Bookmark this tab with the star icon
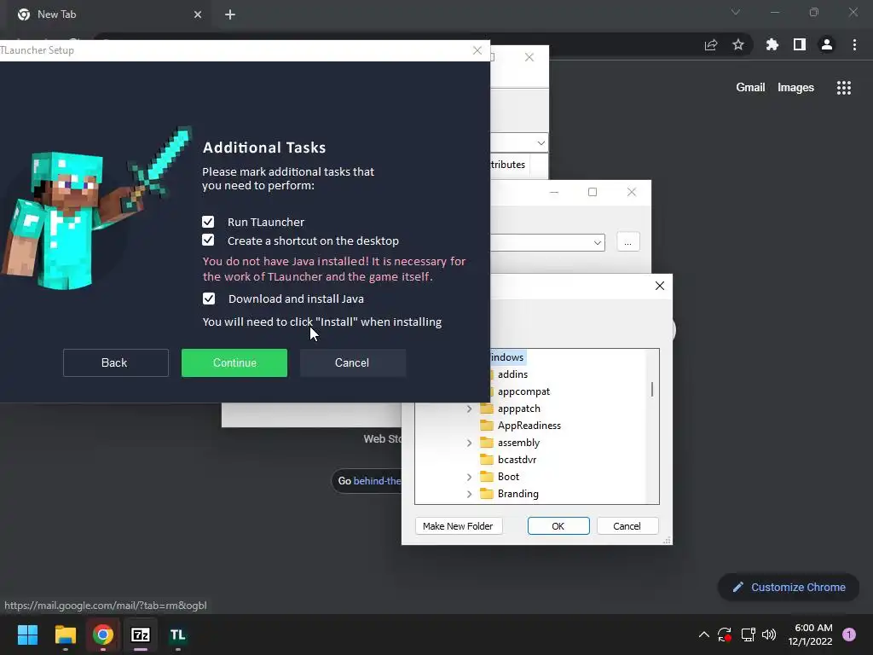Screen dimensions: 873x655 (x=737, y=44)
